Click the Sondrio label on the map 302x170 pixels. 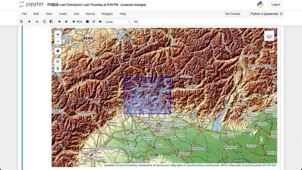point(191,86)
